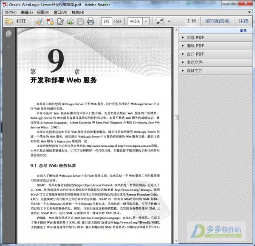This screenshot has height=246, width=255.
Task: Maximize the Adobe Reader window
Action: coord(234,3)
